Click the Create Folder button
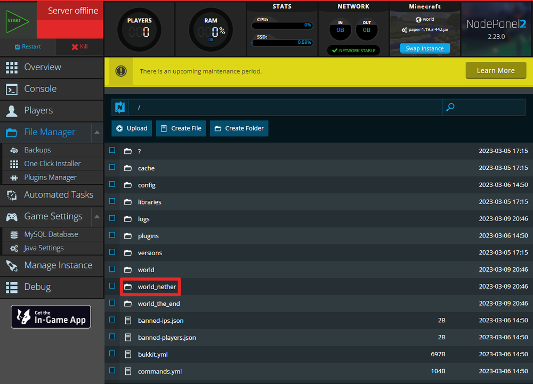The image size is (533, 384). pos(239,128)
